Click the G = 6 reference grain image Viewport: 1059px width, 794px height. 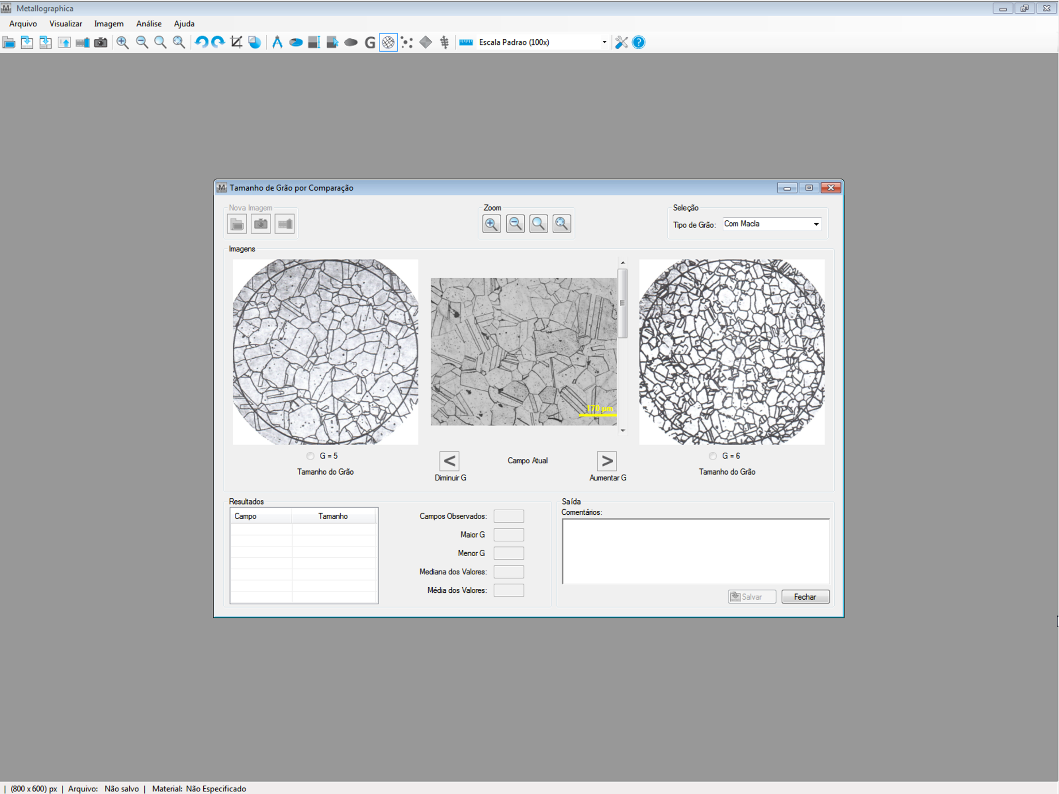[732, 352]
